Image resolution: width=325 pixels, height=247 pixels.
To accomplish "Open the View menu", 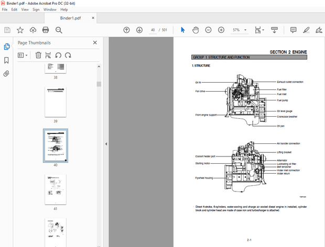I will point(24,9).
